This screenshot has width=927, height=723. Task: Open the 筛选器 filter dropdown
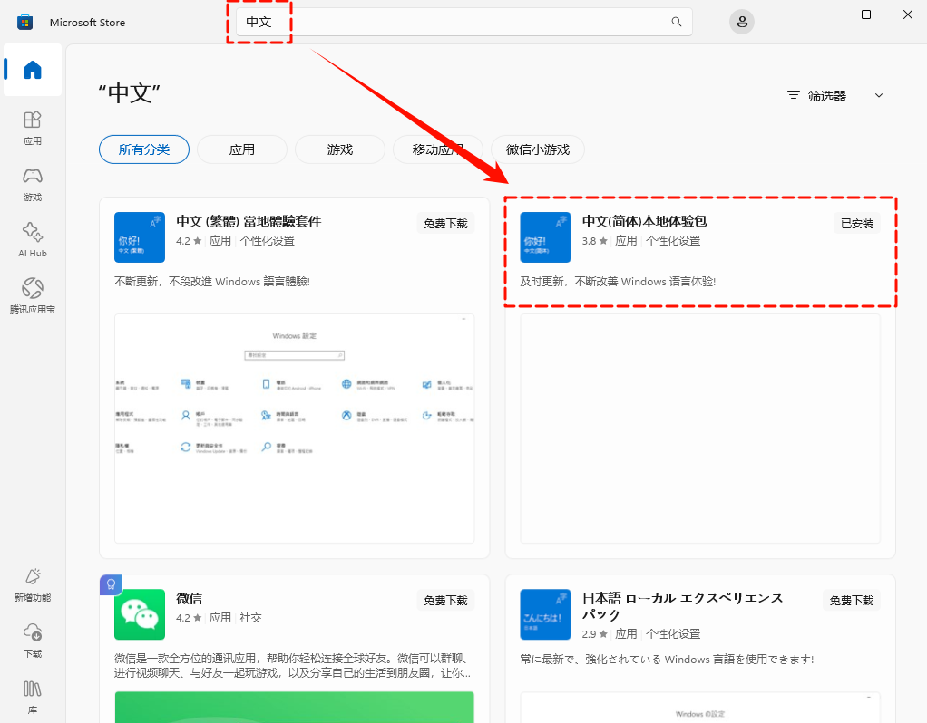(833, 94)
